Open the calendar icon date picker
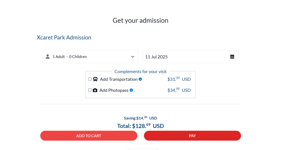The width and height of the screenshot is (289, 150). (232, 57)
